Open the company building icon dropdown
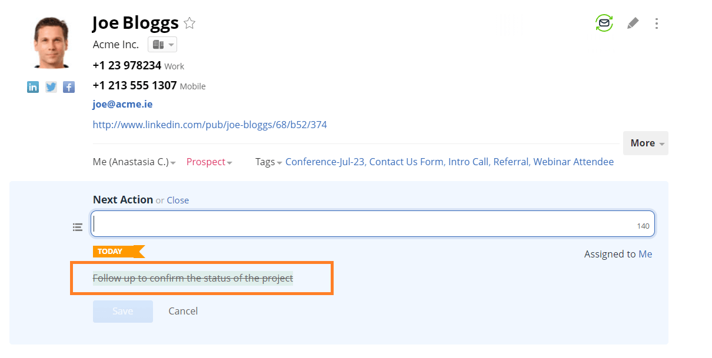Viewport: 712px width, 358px height. (x=162, y=45)
